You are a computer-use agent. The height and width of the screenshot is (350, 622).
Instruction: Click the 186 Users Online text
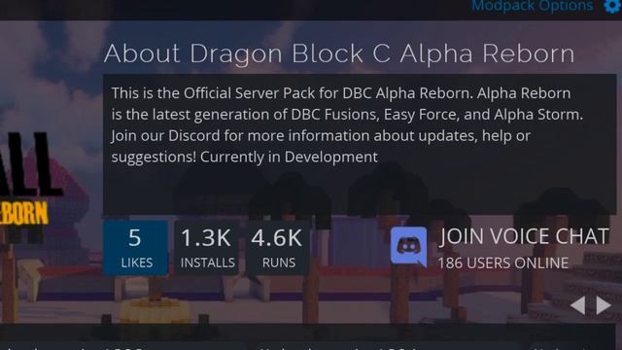pyautogui.click(x=503, y=263)
